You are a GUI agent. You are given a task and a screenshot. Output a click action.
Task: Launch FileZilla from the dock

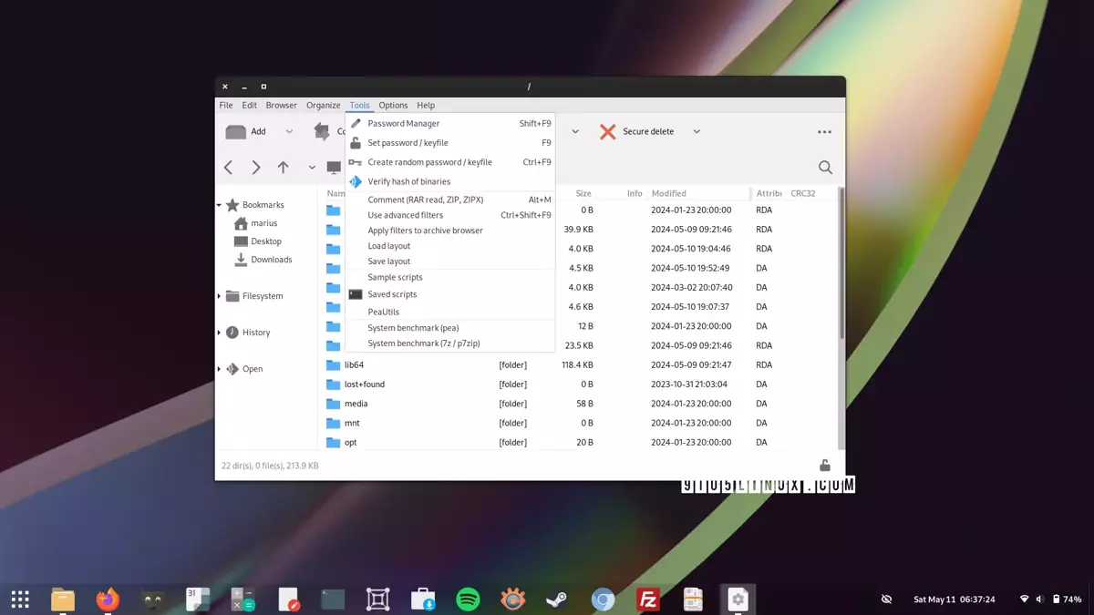648,599
